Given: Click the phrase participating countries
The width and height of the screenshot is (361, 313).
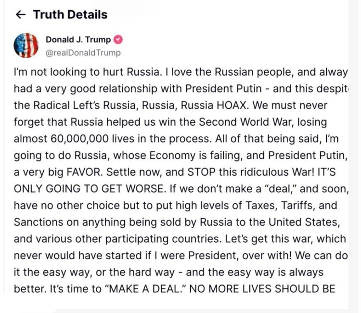Looking at the screenshot, I should pyautogui.click(x=163, y=239).
